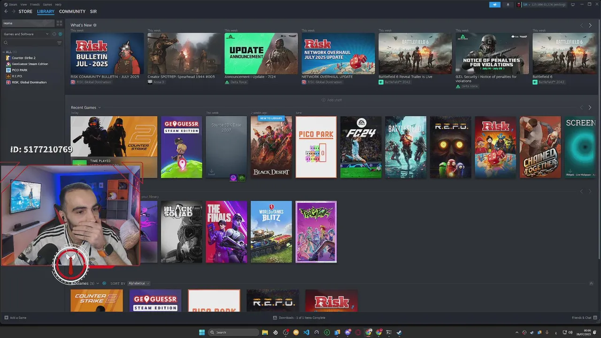Viewport: 601px width, 338px height.
Task: Open the collections grid view icon
Action: click(59, 23)
